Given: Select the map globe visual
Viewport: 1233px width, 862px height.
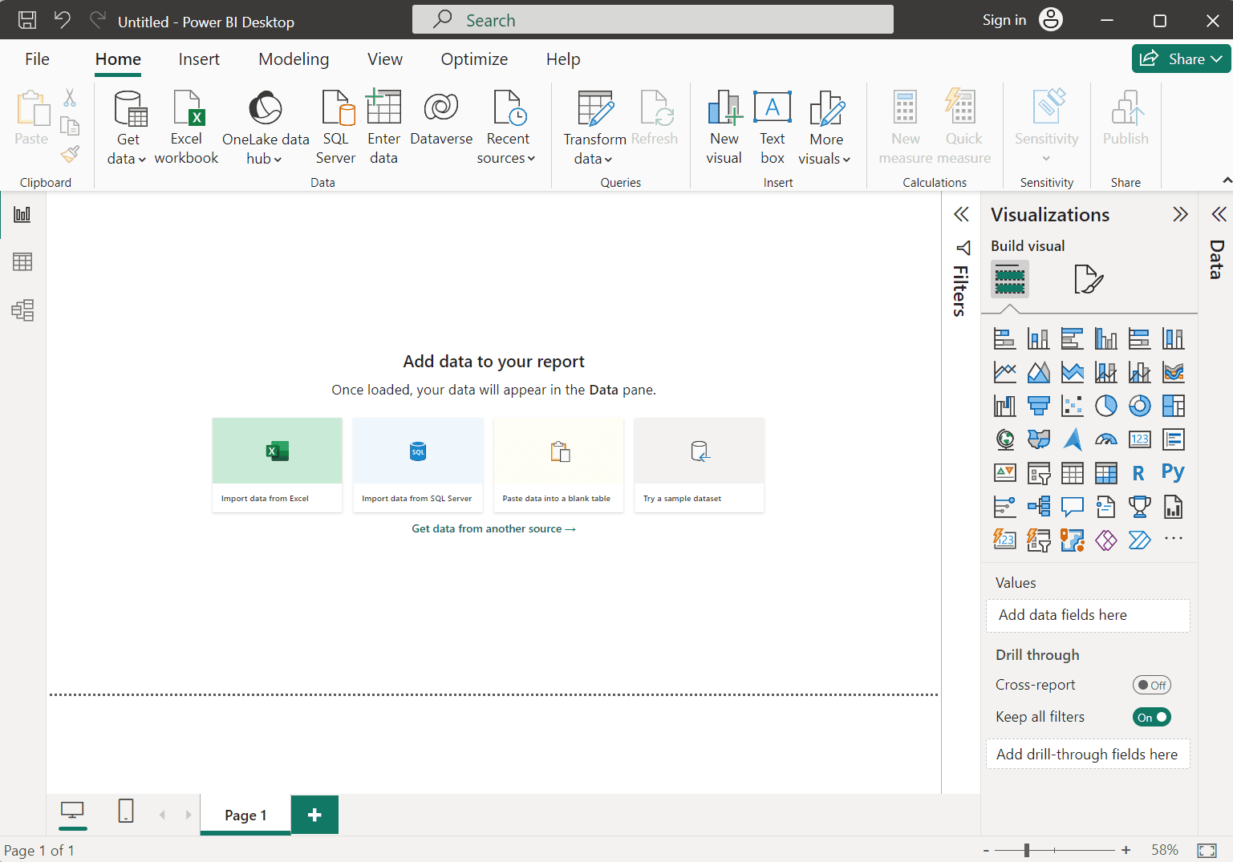Looking at the screenshot, I should point(1005,439).
